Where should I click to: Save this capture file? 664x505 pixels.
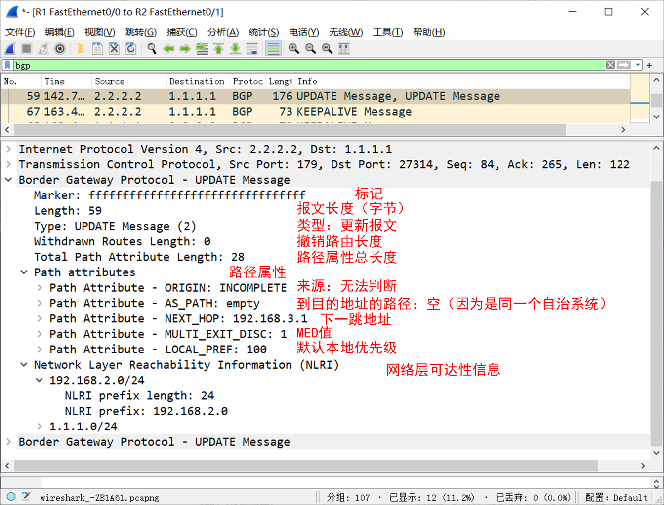coord(97,48)
